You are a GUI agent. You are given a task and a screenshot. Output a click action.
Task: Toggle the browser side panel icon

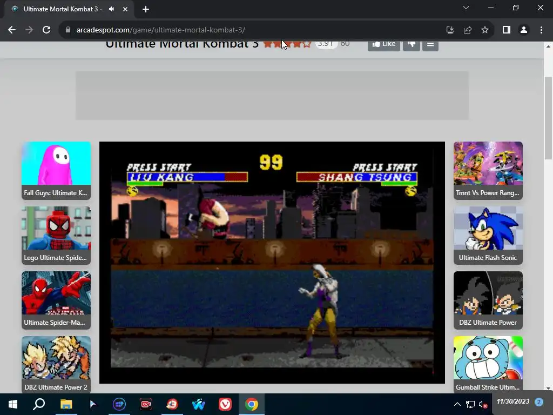click(x=507, y=30)
